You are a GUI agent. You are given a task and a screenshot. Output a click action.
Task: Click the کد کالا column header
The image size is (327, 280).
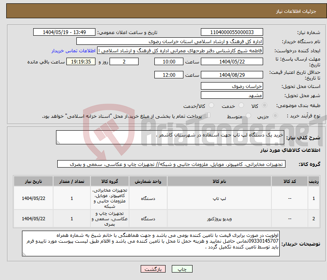(290, 181)
